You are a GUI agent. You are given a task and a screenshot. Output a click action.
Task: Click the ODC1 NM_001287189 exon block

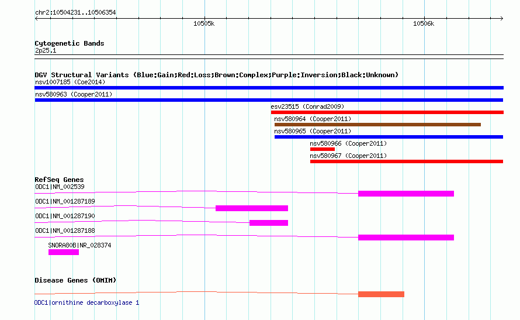click(252, 208)
